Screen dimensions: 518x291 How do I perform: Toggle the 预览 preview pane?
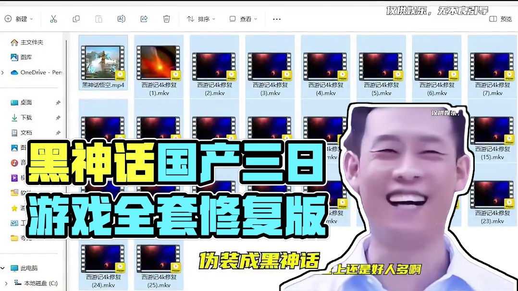point(499,18)
